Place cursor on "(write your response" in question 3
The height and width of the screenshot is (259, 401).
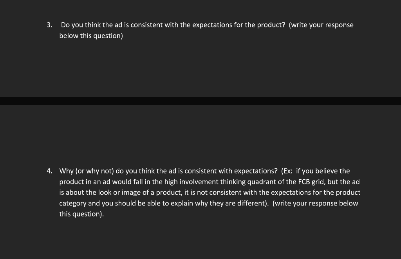(321, 25)
